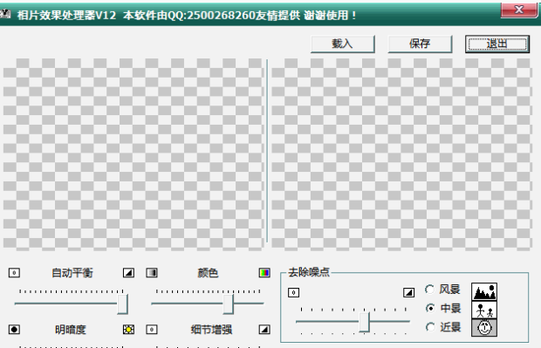Click the rainbow color icon beside 颜色
541x348 pixels.
click(264, 273)
